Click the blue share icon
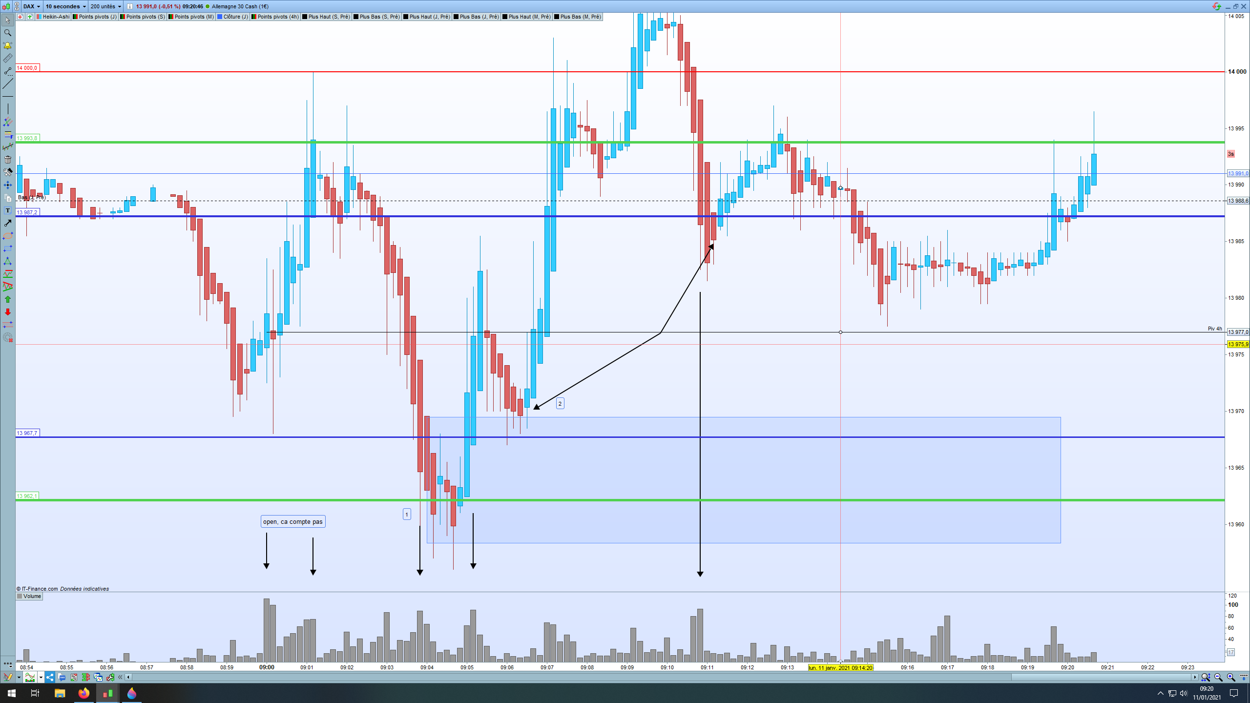The image size is (1250, 703). pos(50,677)
